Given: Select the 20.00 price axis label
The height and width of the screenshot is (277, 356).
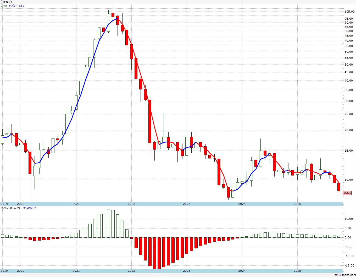Looking at the screenshot, I should pos(348,130).
